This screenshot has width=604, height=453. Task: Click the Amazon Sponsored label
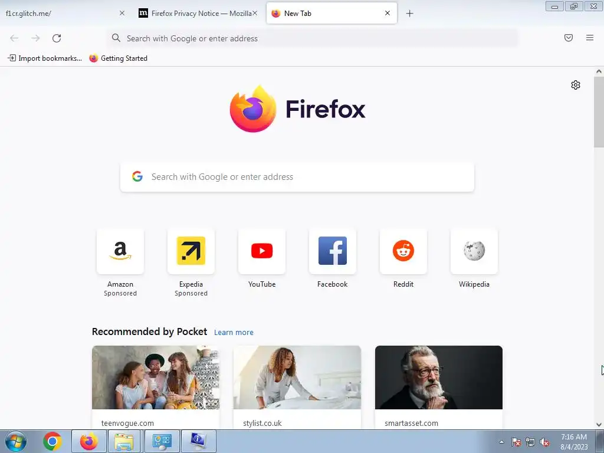pos(120,293)
